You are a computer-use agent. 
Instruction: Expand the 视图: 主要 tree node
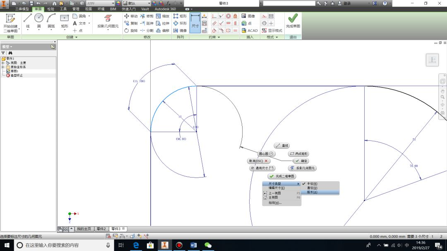click(x=3, y=63)
